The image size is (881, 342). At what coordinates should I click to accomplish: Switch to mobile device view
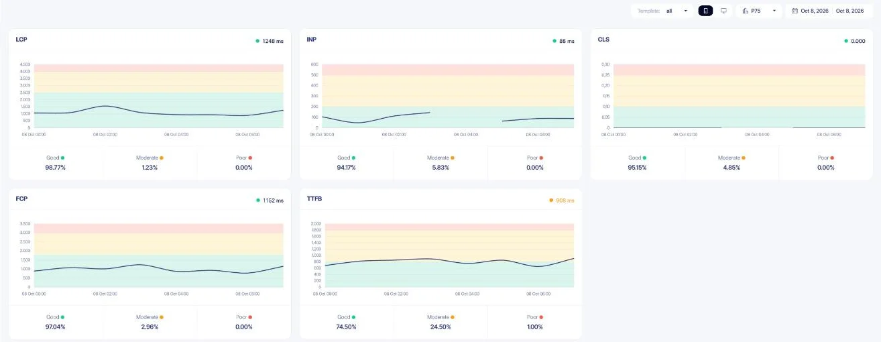click(x=705, y=11)
